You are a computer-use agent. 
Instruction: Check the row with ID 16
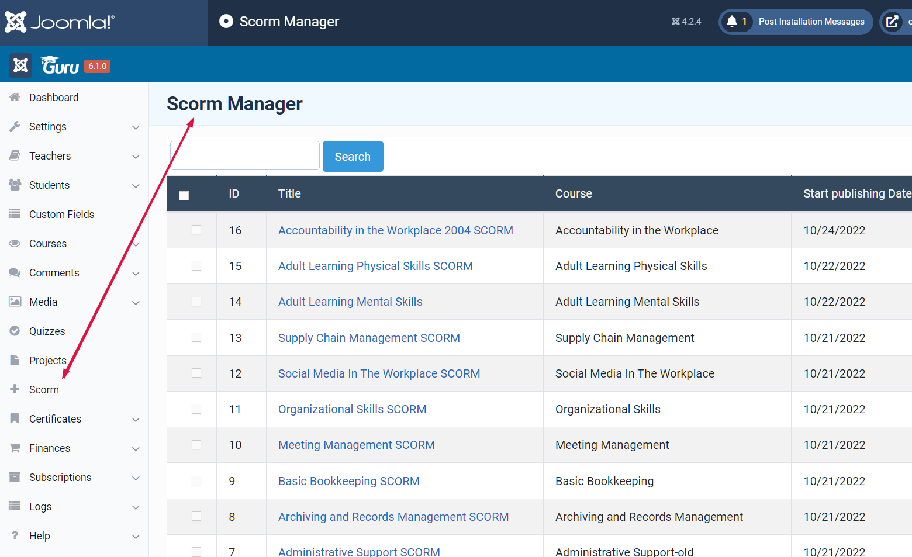tap(196, 230)
